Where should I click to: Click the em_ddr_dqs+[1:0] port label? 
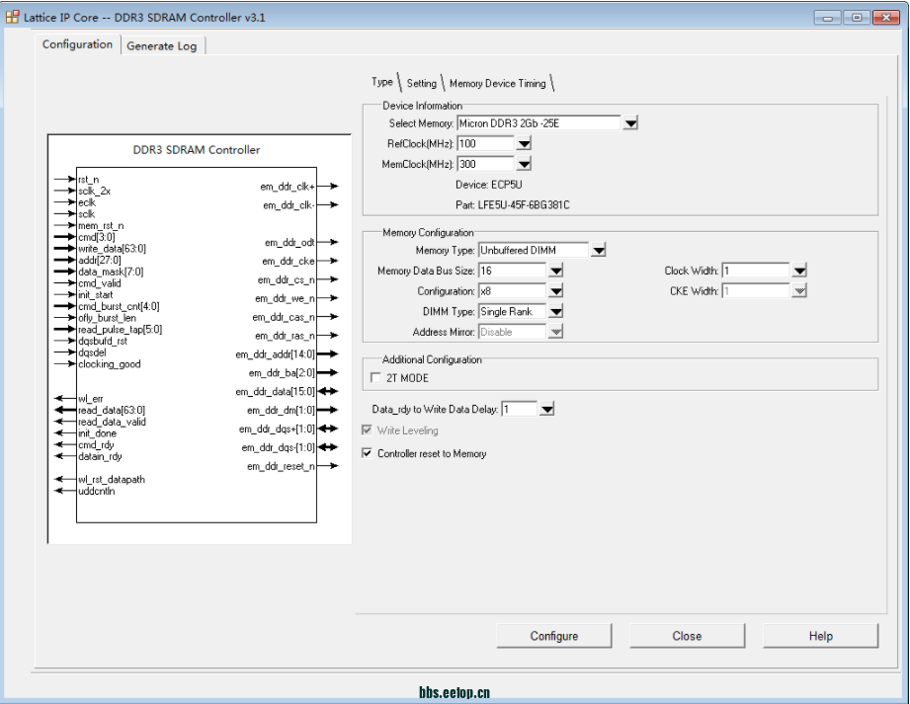click(277, 429)
